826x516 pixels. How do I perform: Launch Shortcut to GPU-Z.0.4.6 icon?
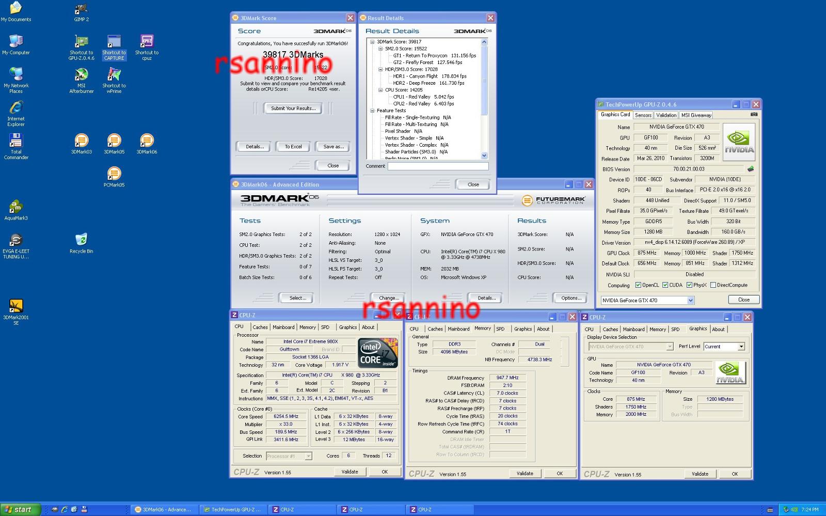[x=81, y=48]
